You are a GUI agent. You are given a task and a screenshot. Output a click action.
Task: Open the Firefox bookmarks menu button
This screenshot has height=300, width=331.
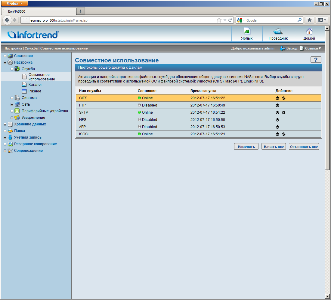[x=322, y=20]
